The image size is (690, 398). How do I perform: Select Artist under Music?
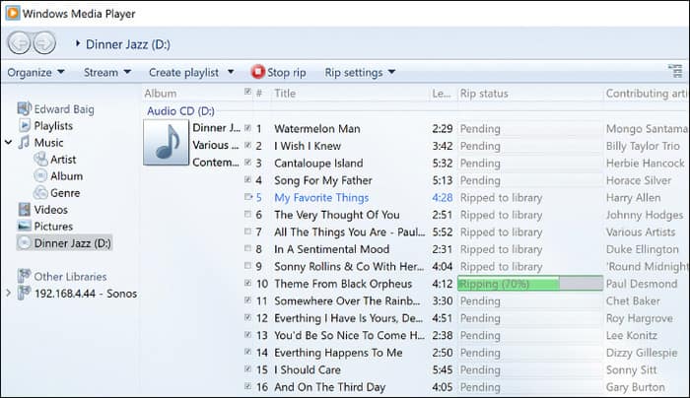click(63, 160)
